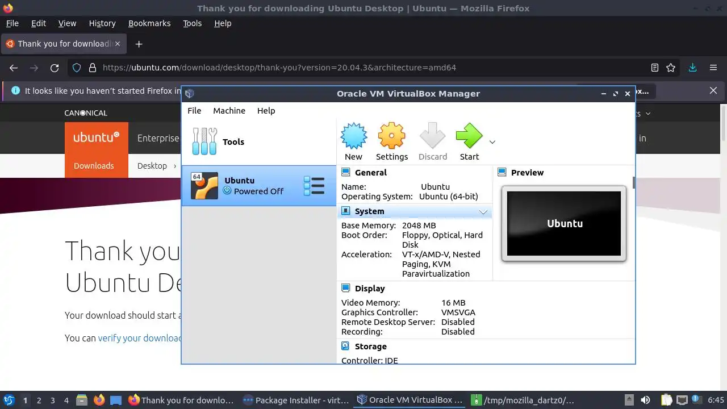
Task: Click the Storage section disk icon
Action: (x=345, y=346)
